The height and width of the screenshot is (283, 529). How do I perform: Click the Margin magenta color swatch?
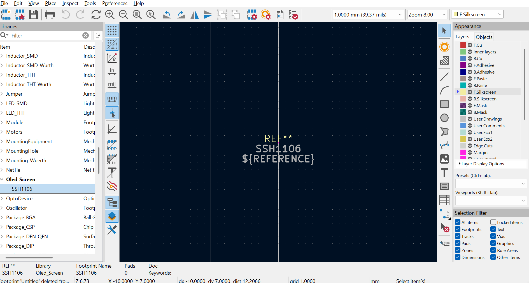pos(463,152)
